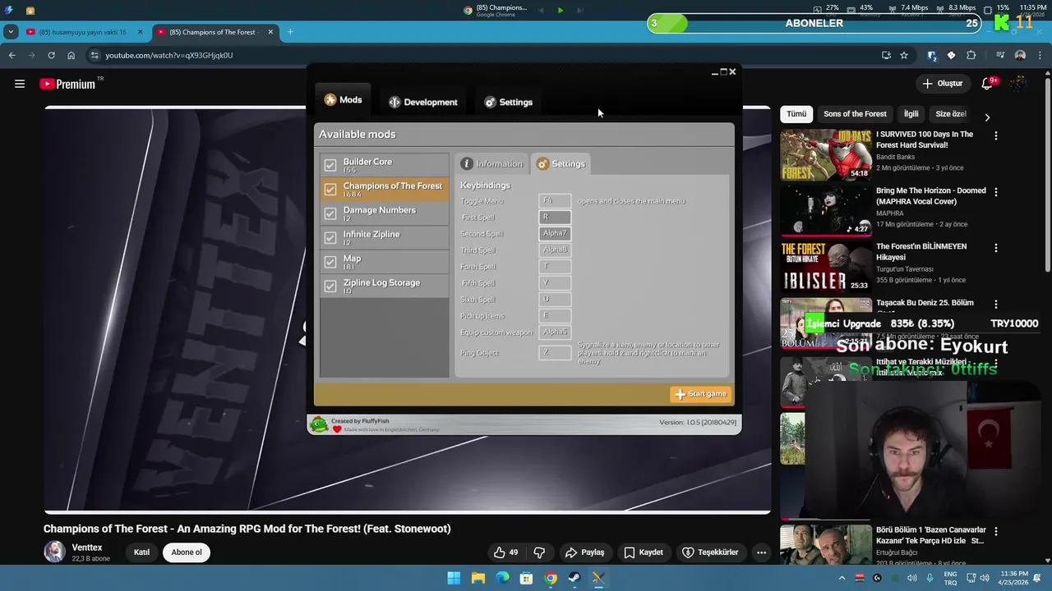Click the Teşekkürler thanks button
This screenshot has width=1052, height=591.
coord(711,552)
